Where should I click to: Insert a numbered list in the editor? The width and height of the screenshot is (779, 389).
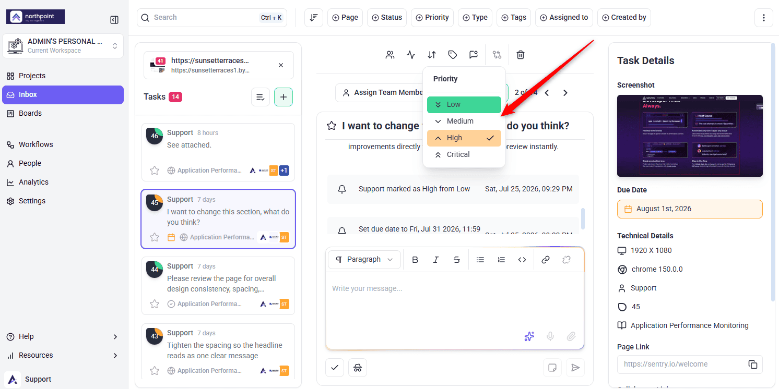pyautogui.click(x=501, y=260)
